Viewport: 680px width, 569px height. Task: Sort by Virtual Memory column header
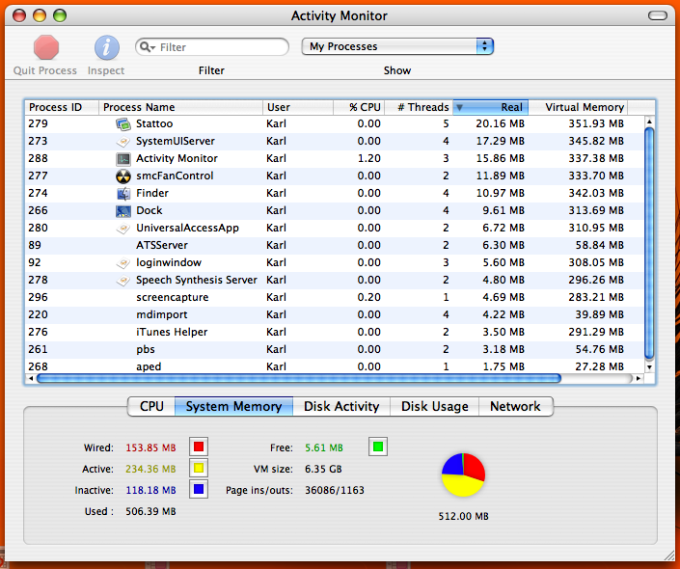(x=578, y=107)
